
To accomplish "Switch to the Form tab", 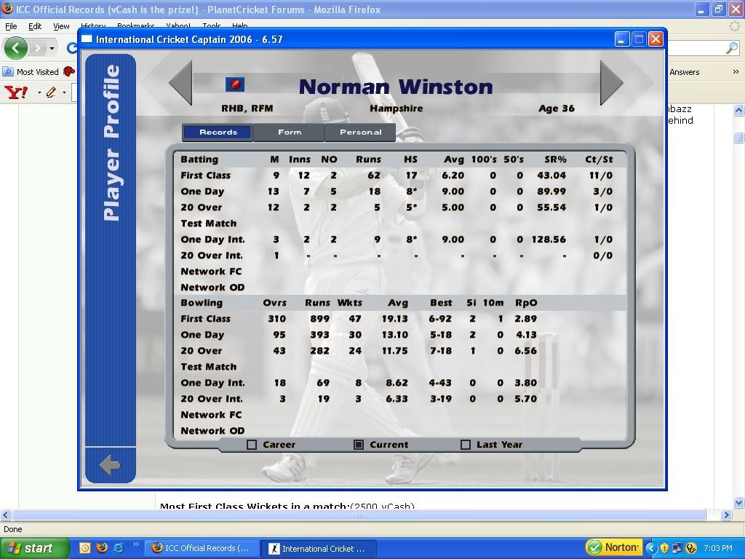I will pyautogui.click(x=290, y=132).
